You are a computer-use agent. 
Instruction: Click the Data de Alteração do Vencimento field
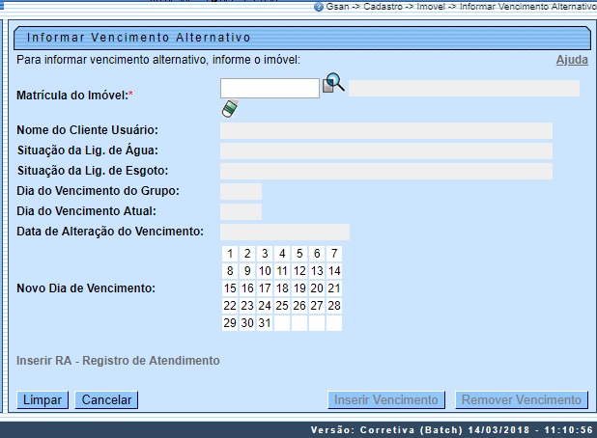coord(285,232)
